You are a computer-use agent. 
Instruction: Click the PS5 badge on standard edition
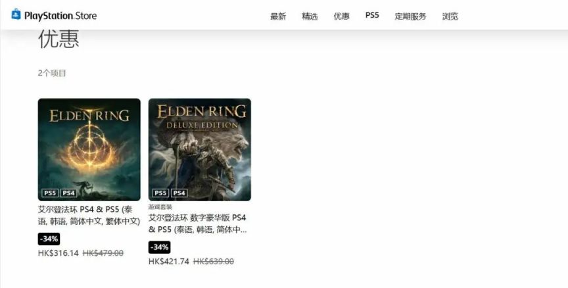tap(50, 193)
